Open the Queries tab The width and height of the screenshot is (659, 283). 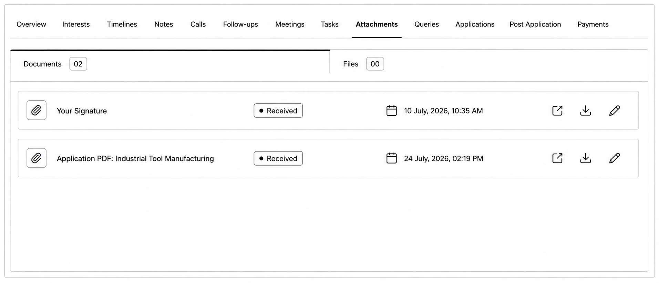[426, 24]
